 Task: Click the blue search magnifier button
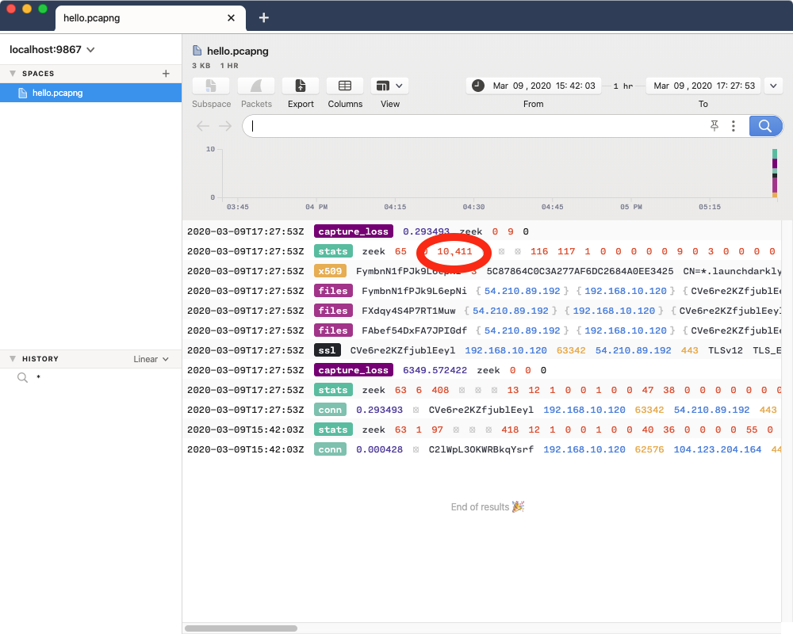[764, 125]
